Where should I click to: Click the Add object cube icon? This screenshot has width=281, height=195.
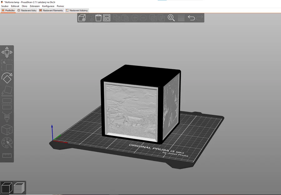click(x=82, y=18)
